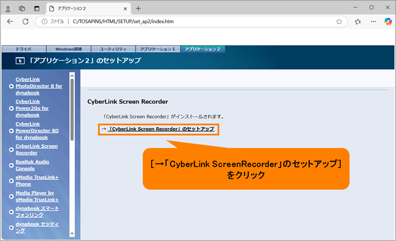This screenshot has height=241, width=396.
Task: Reload the page with refresh icon
Action: click(25, 21)
